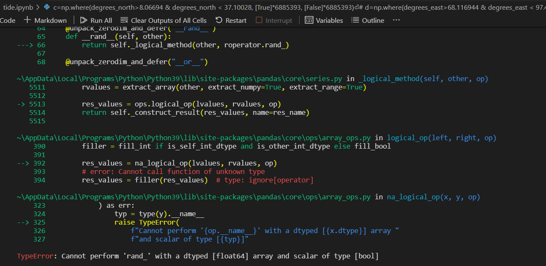
Task: Click 'res_values = ops.logical_op(lvalues, rvalues, op)'
Action: pyautogui.click(x=181, y=104)
